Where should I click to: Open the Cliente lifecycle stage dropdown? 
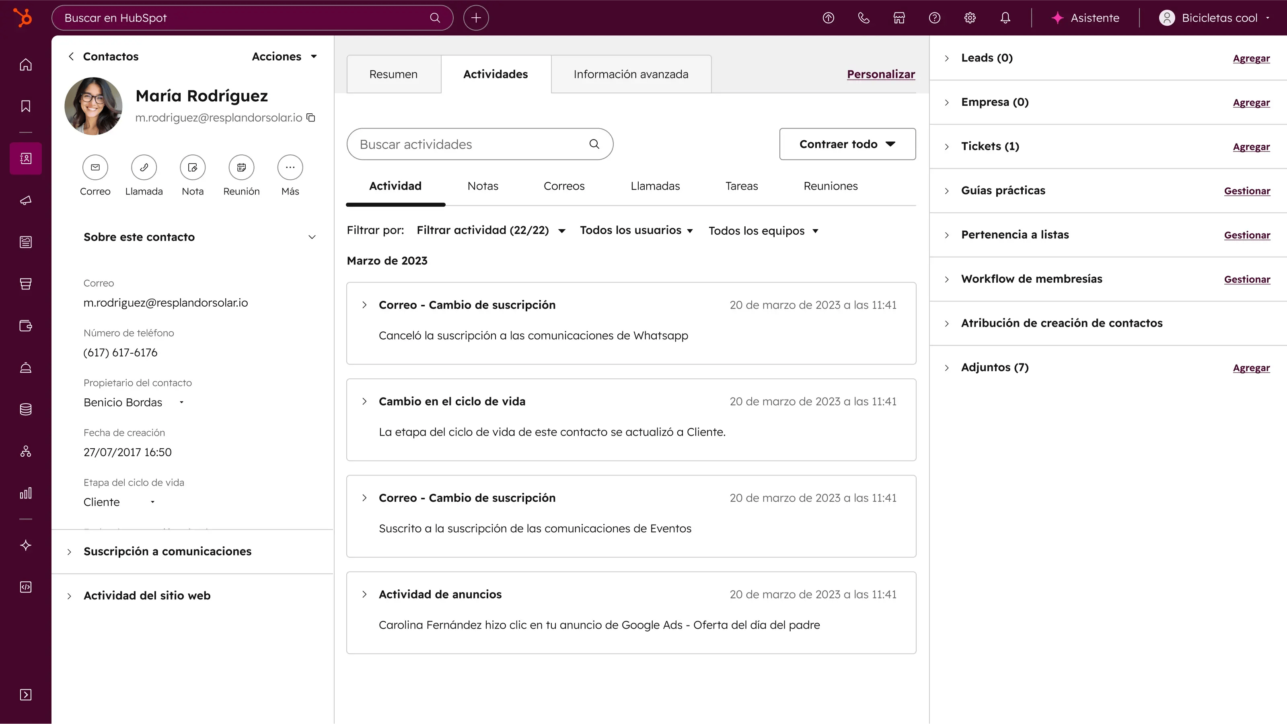[x=119, y=502]
